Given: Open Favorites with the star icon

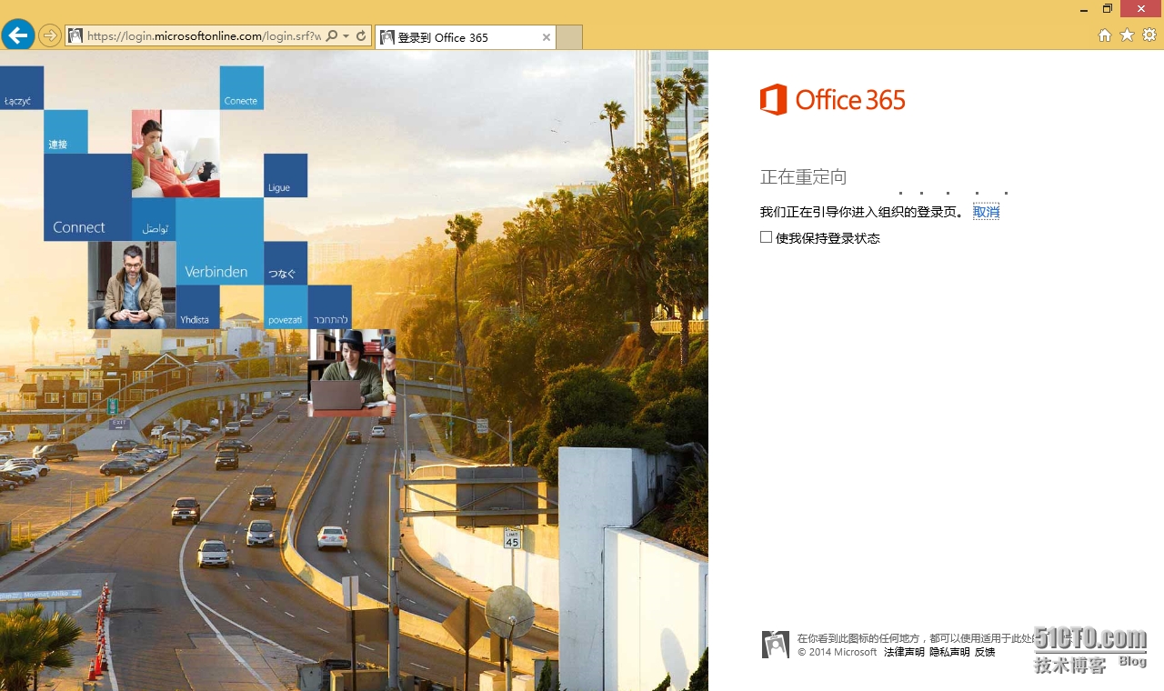Looking at the screenshot, I should (1127, 35).
